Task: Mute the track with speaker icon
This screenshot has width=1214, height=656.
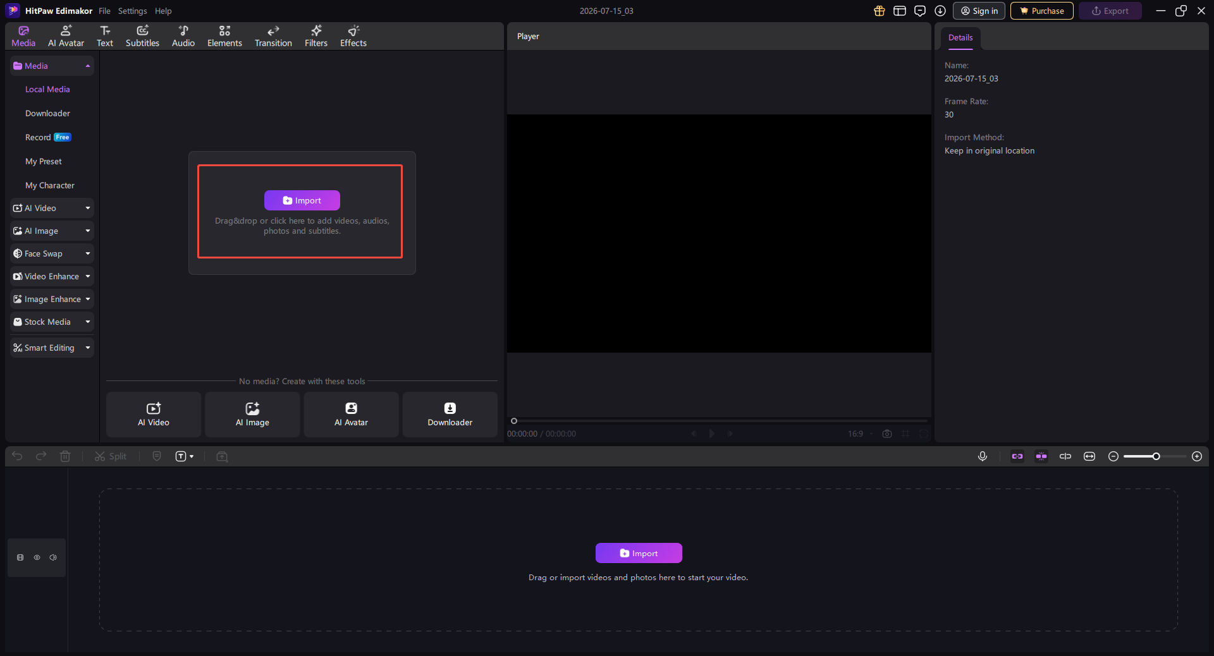Action: pos(53,557)
